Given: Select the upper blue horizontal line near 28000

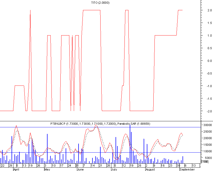Looking at the screenshot, I should point(100,127).
